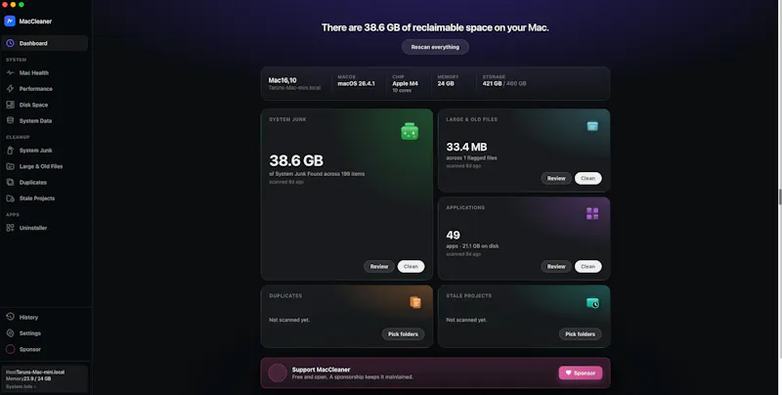The width and height of the screenshot is (782, 395).
Task: Go to the Performance page
Action: click(x=44, y=89)
